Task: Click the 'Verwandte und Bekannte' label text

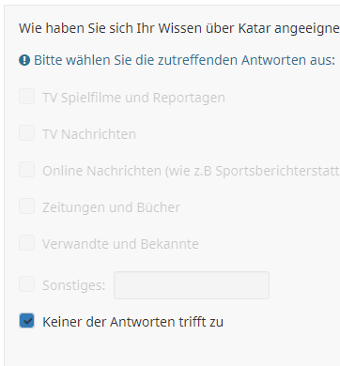Action: (x=120, y=244)
